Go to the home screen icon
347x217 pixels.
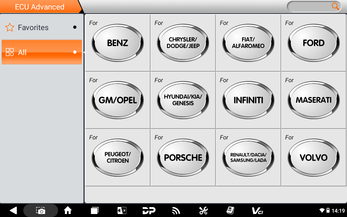[68, 210]
